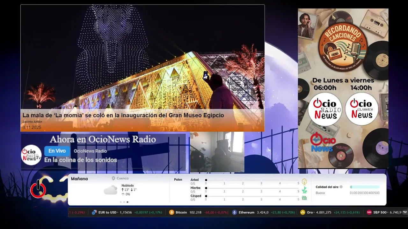
Task: Click the air quality info icon
Action: pos(341,187)
